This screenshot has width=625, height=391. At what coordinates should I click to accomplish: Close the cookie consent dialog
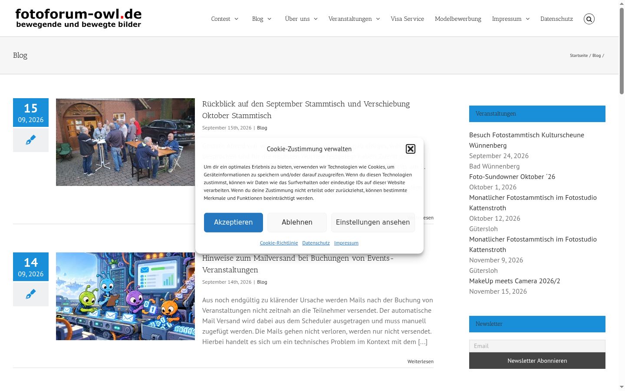(411, 149)
